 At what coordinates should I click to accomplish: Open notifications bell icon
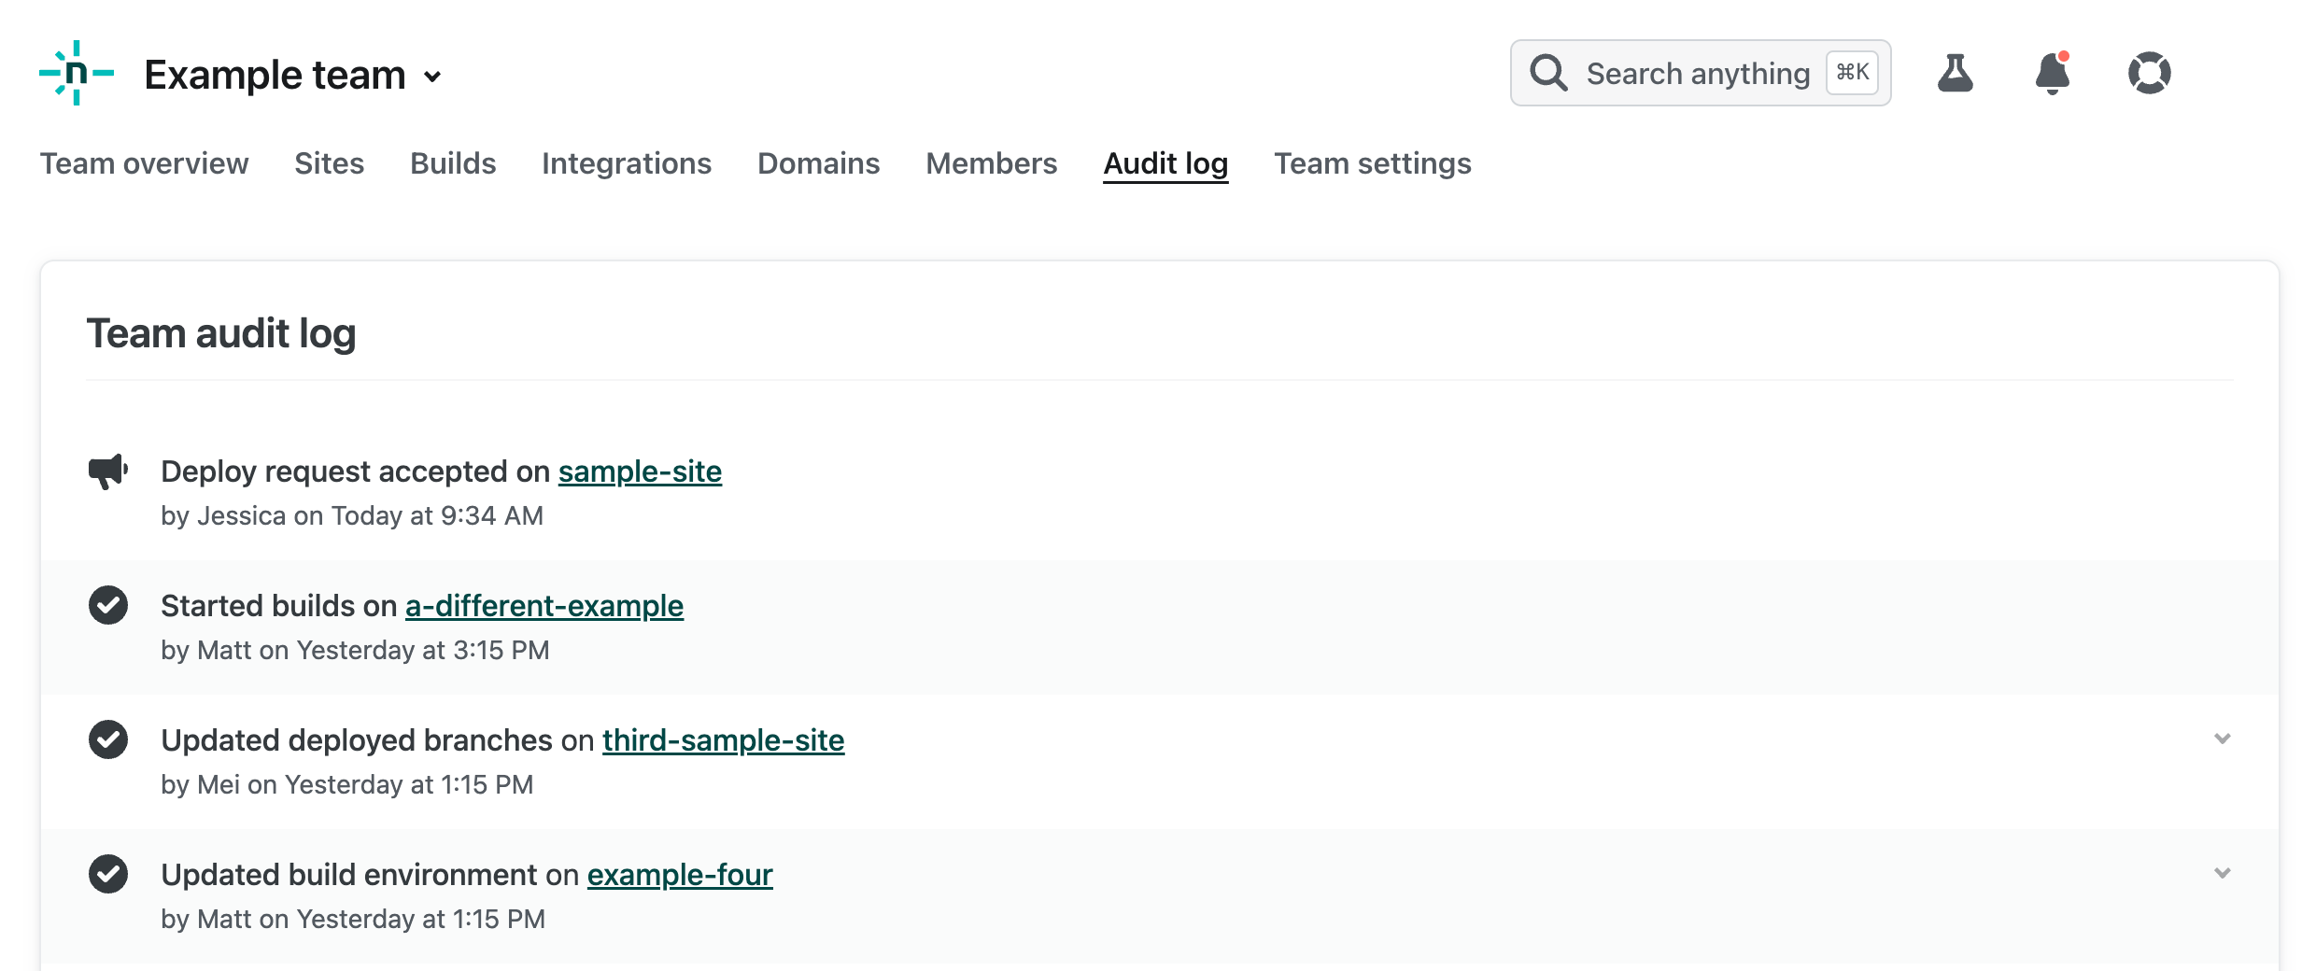coord(2052,73)
